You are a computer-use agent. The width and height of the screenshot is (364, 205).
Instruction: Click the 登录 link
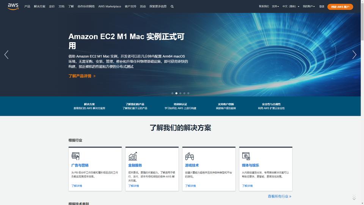click(x=322, y=6)
